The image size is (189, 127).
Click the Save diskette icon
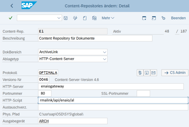(66, 18)
